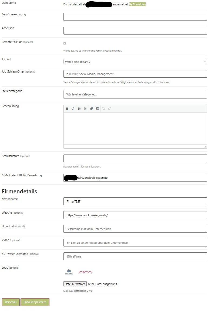Click the Abmelden logout link
218x312 pixels.
[137, 4]
